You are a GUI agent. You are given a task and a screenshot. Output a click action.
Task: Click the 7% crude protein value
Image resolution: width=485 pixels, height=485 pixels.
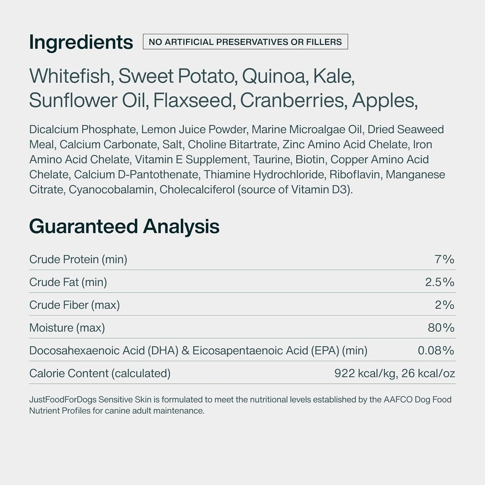(445, 259)
